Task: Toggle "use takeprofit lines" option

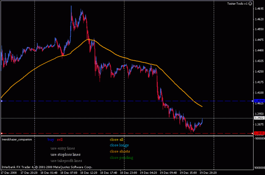Action: tap(66, 161)
